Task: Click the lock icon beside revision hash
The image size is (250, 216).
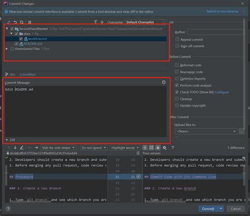Action: tap(7, 153)
